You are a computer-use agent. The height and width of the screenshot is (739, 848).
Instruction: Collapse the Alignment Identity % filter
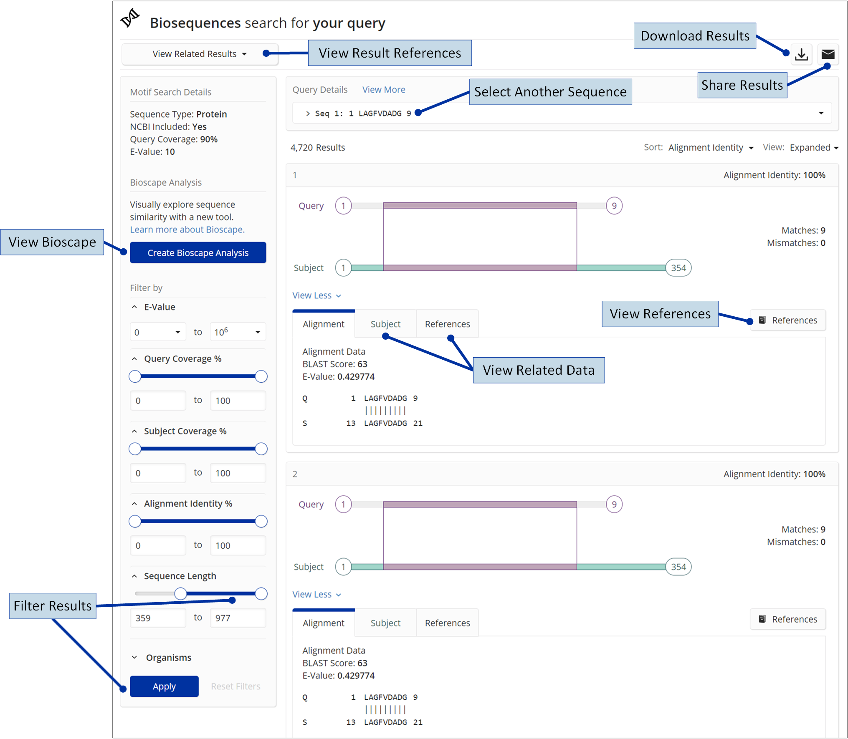pyautogui.click(x=134, y=504)
